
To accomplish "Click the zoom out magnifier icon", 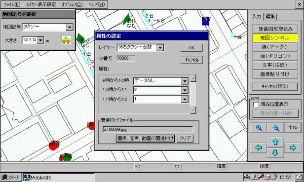I will coord(276,128).
